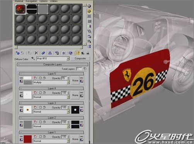
Task: Open the Layer 1 Normal blend dropdown
Action: 51,141
